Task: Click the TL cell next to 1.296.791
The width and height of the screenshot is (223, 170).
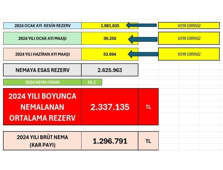Action: click(148, 141)
